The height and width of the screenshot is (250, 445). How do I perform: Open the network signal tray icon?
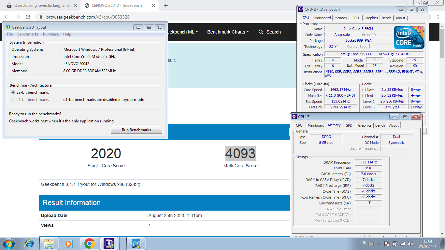pos(403,243)
